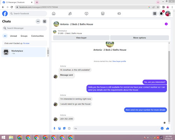Attach a file with photo icon
The width and height of the screenshot is (175, 140).
click(59, 128)
